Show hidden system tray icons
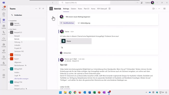169x95 pixels. (x=146, y=92)
